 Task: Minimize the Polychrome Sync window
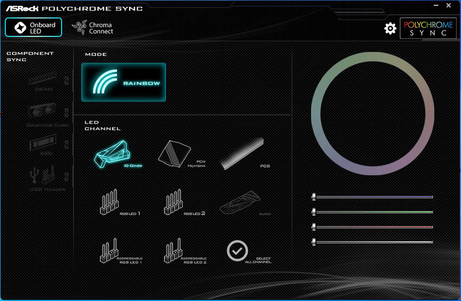tap(436, 6)
